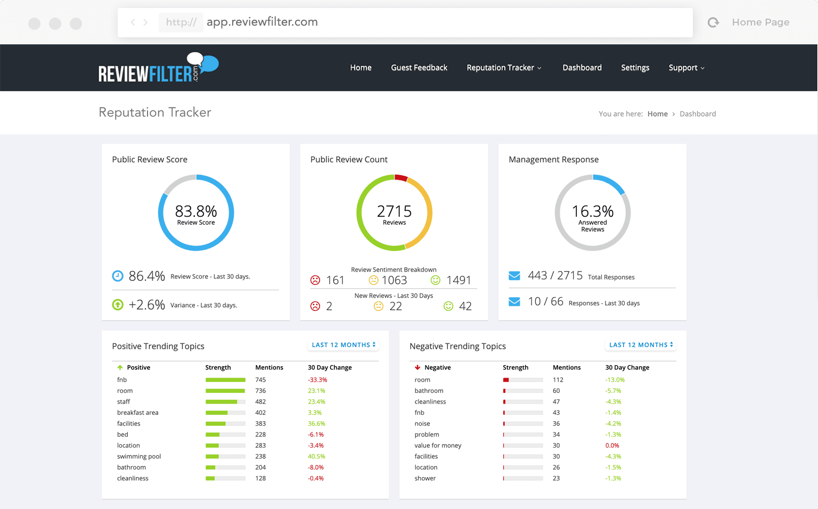Click the browser reload icon

(713, 22)
